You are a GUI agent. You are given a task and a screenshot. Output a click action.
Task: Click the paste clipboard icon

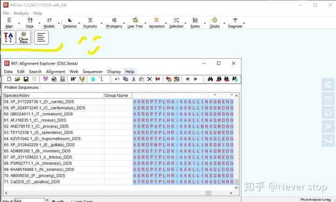(141, 79)
